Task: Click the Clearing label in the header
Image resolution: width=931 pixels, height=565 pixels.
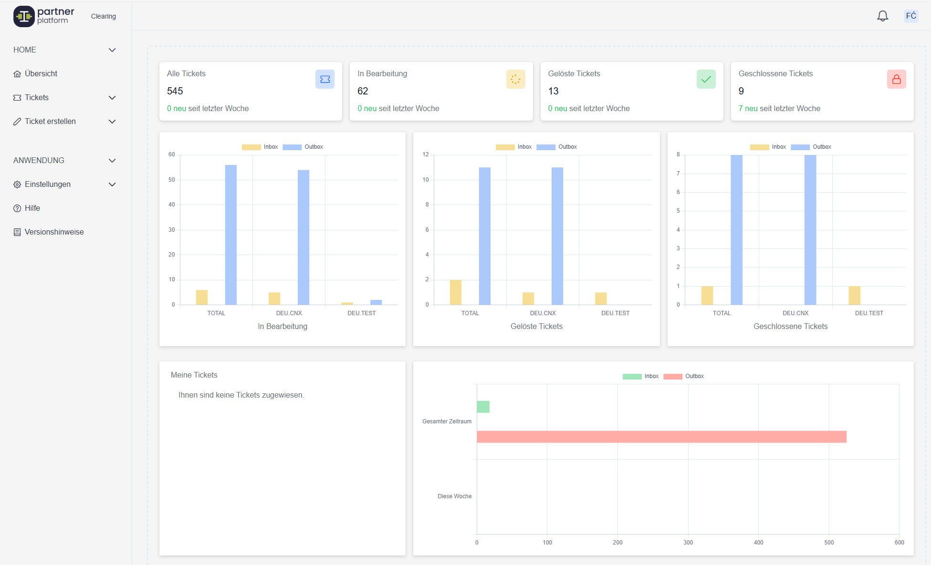Action: (x=104, y=16)
